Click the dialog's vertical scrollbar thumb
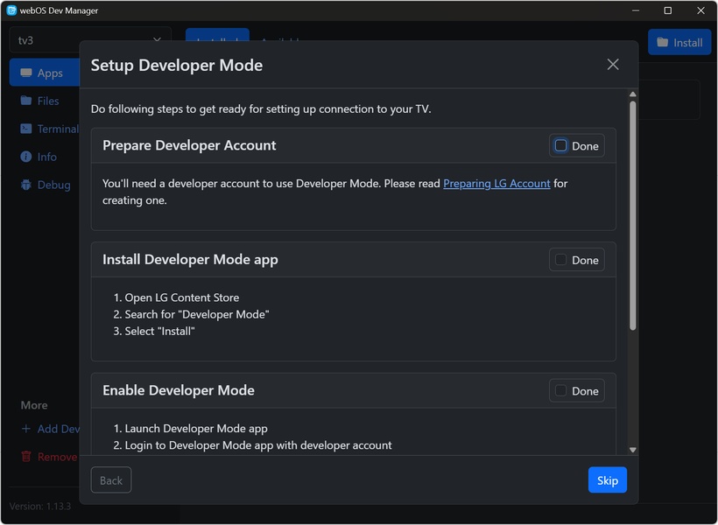The height and width of the screenshot is (525, 718). pos(633,214)
